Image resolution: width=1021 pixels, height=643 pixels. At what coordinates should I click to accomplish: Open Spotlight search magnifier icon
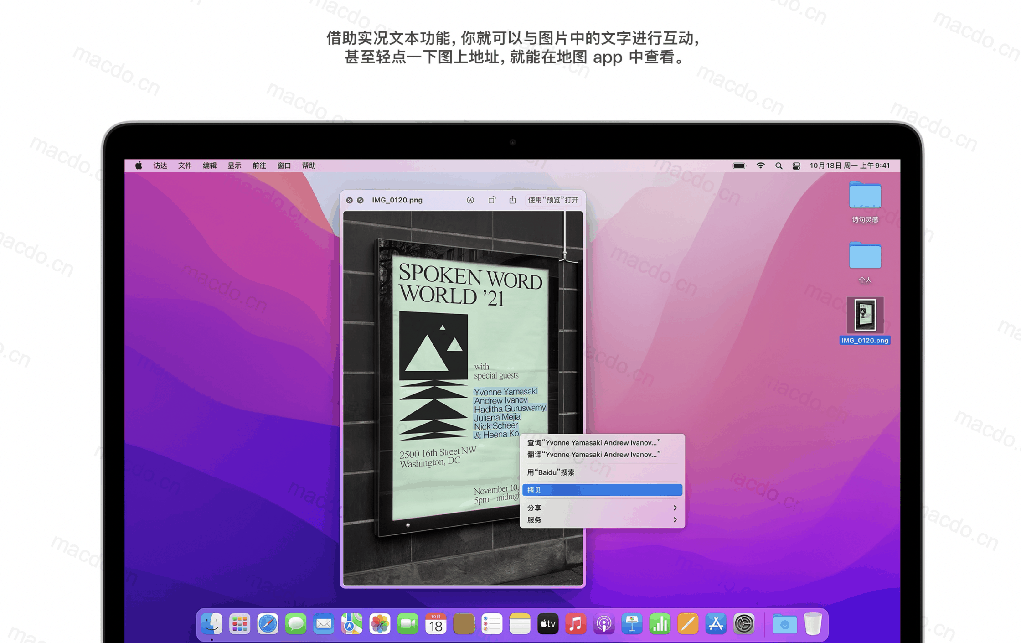(x=779, y=166)
